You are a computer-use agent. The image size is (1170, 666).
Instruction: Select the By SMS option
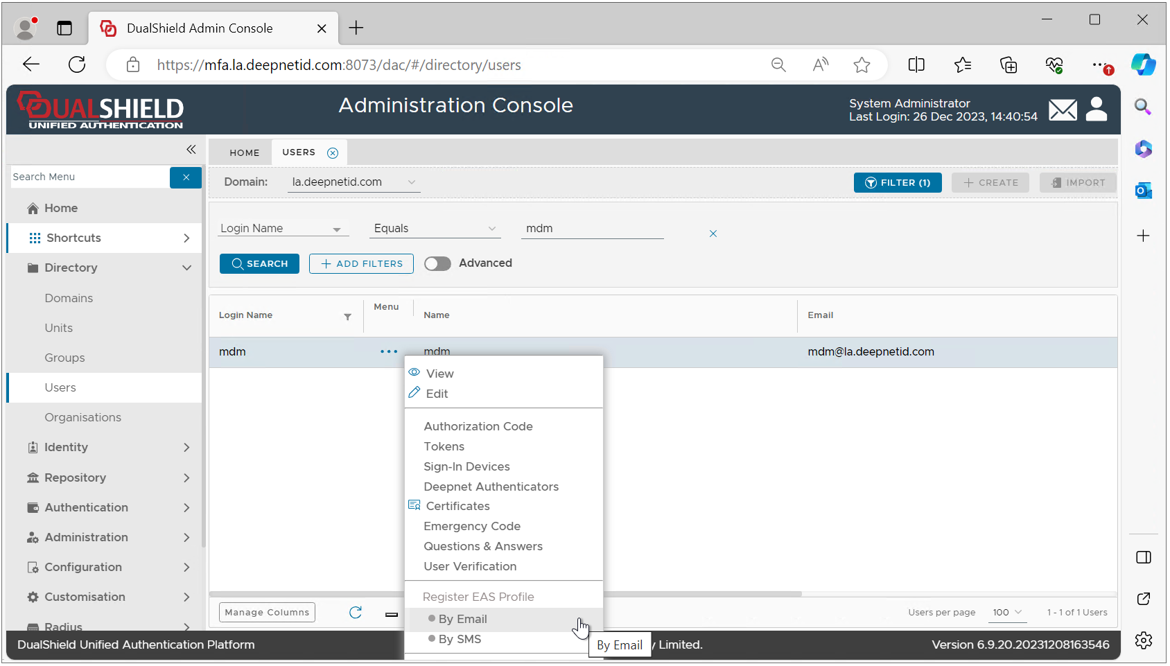tap(460, 640)
